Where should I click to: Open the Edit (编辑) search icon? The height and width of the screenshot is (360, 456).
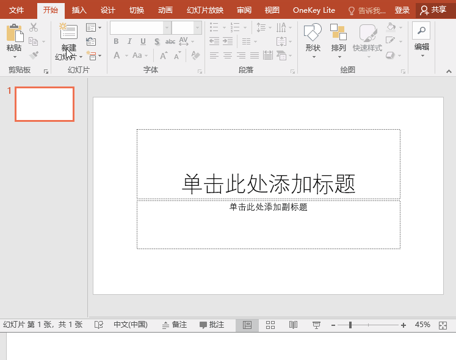421,30
